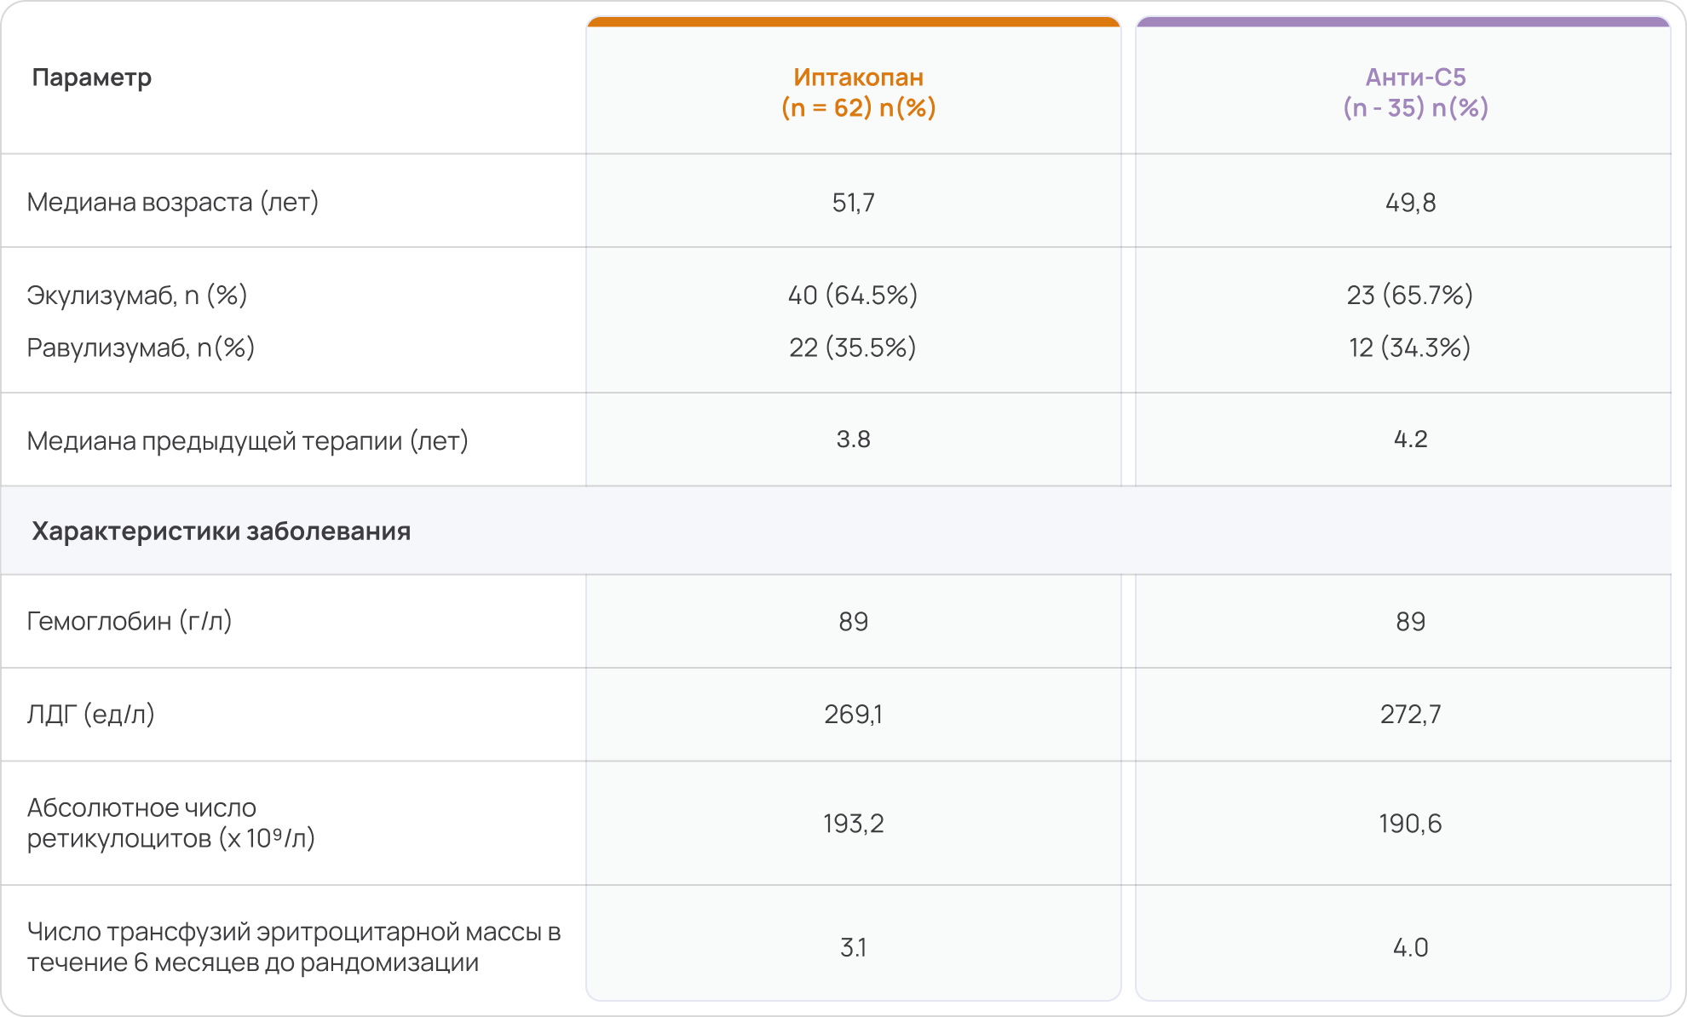Click the 40 (64.5%) value
The image size is (1687, 1017).
[853, 295]
